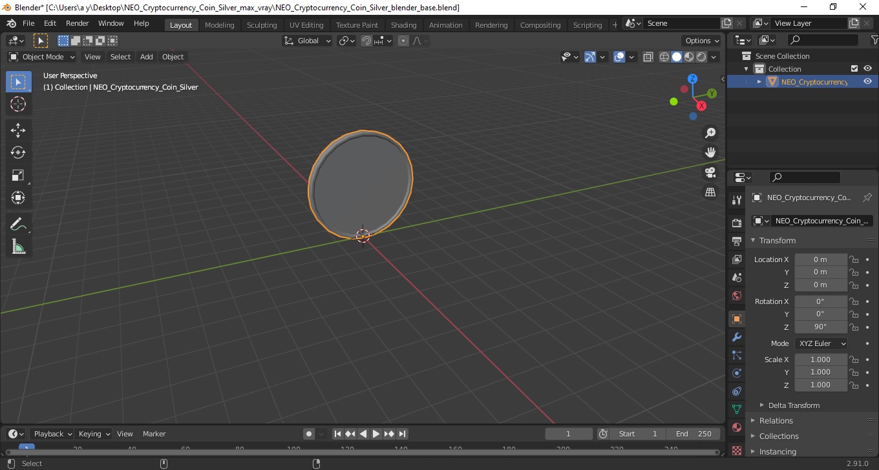
Task: Switch to the Shading workspace tab
Action: tap(403, 25)
